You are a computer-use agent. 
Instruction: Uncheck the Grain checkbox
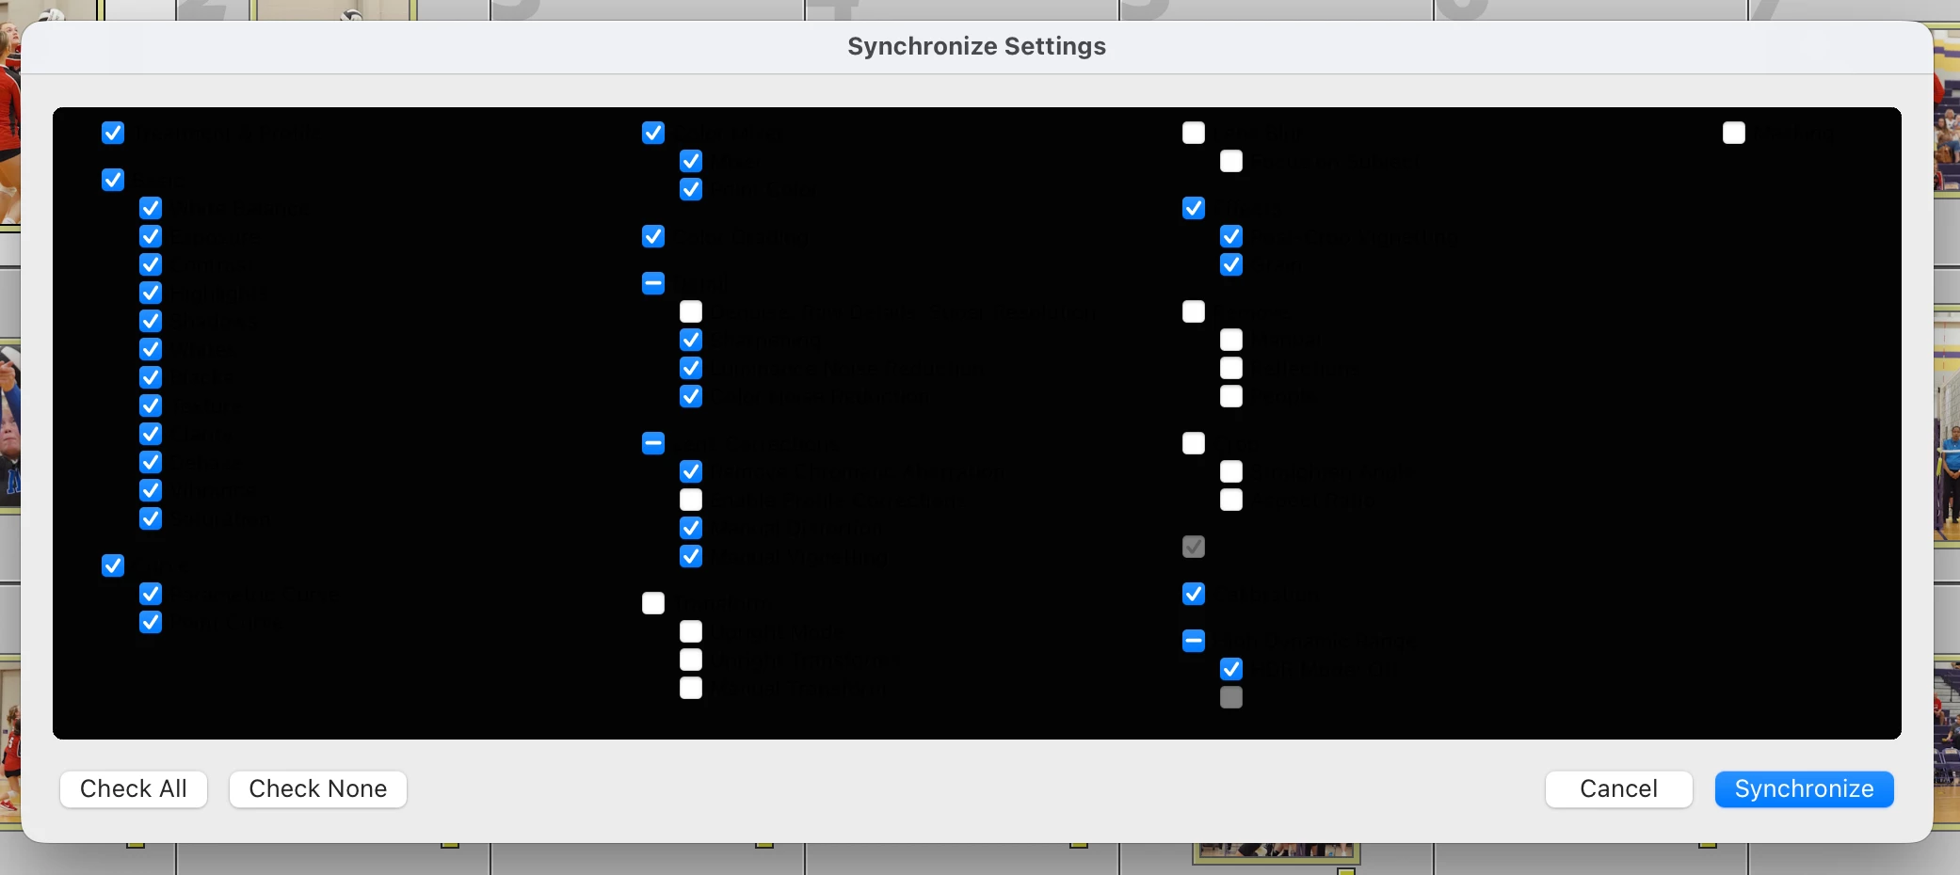[1231, 264]
